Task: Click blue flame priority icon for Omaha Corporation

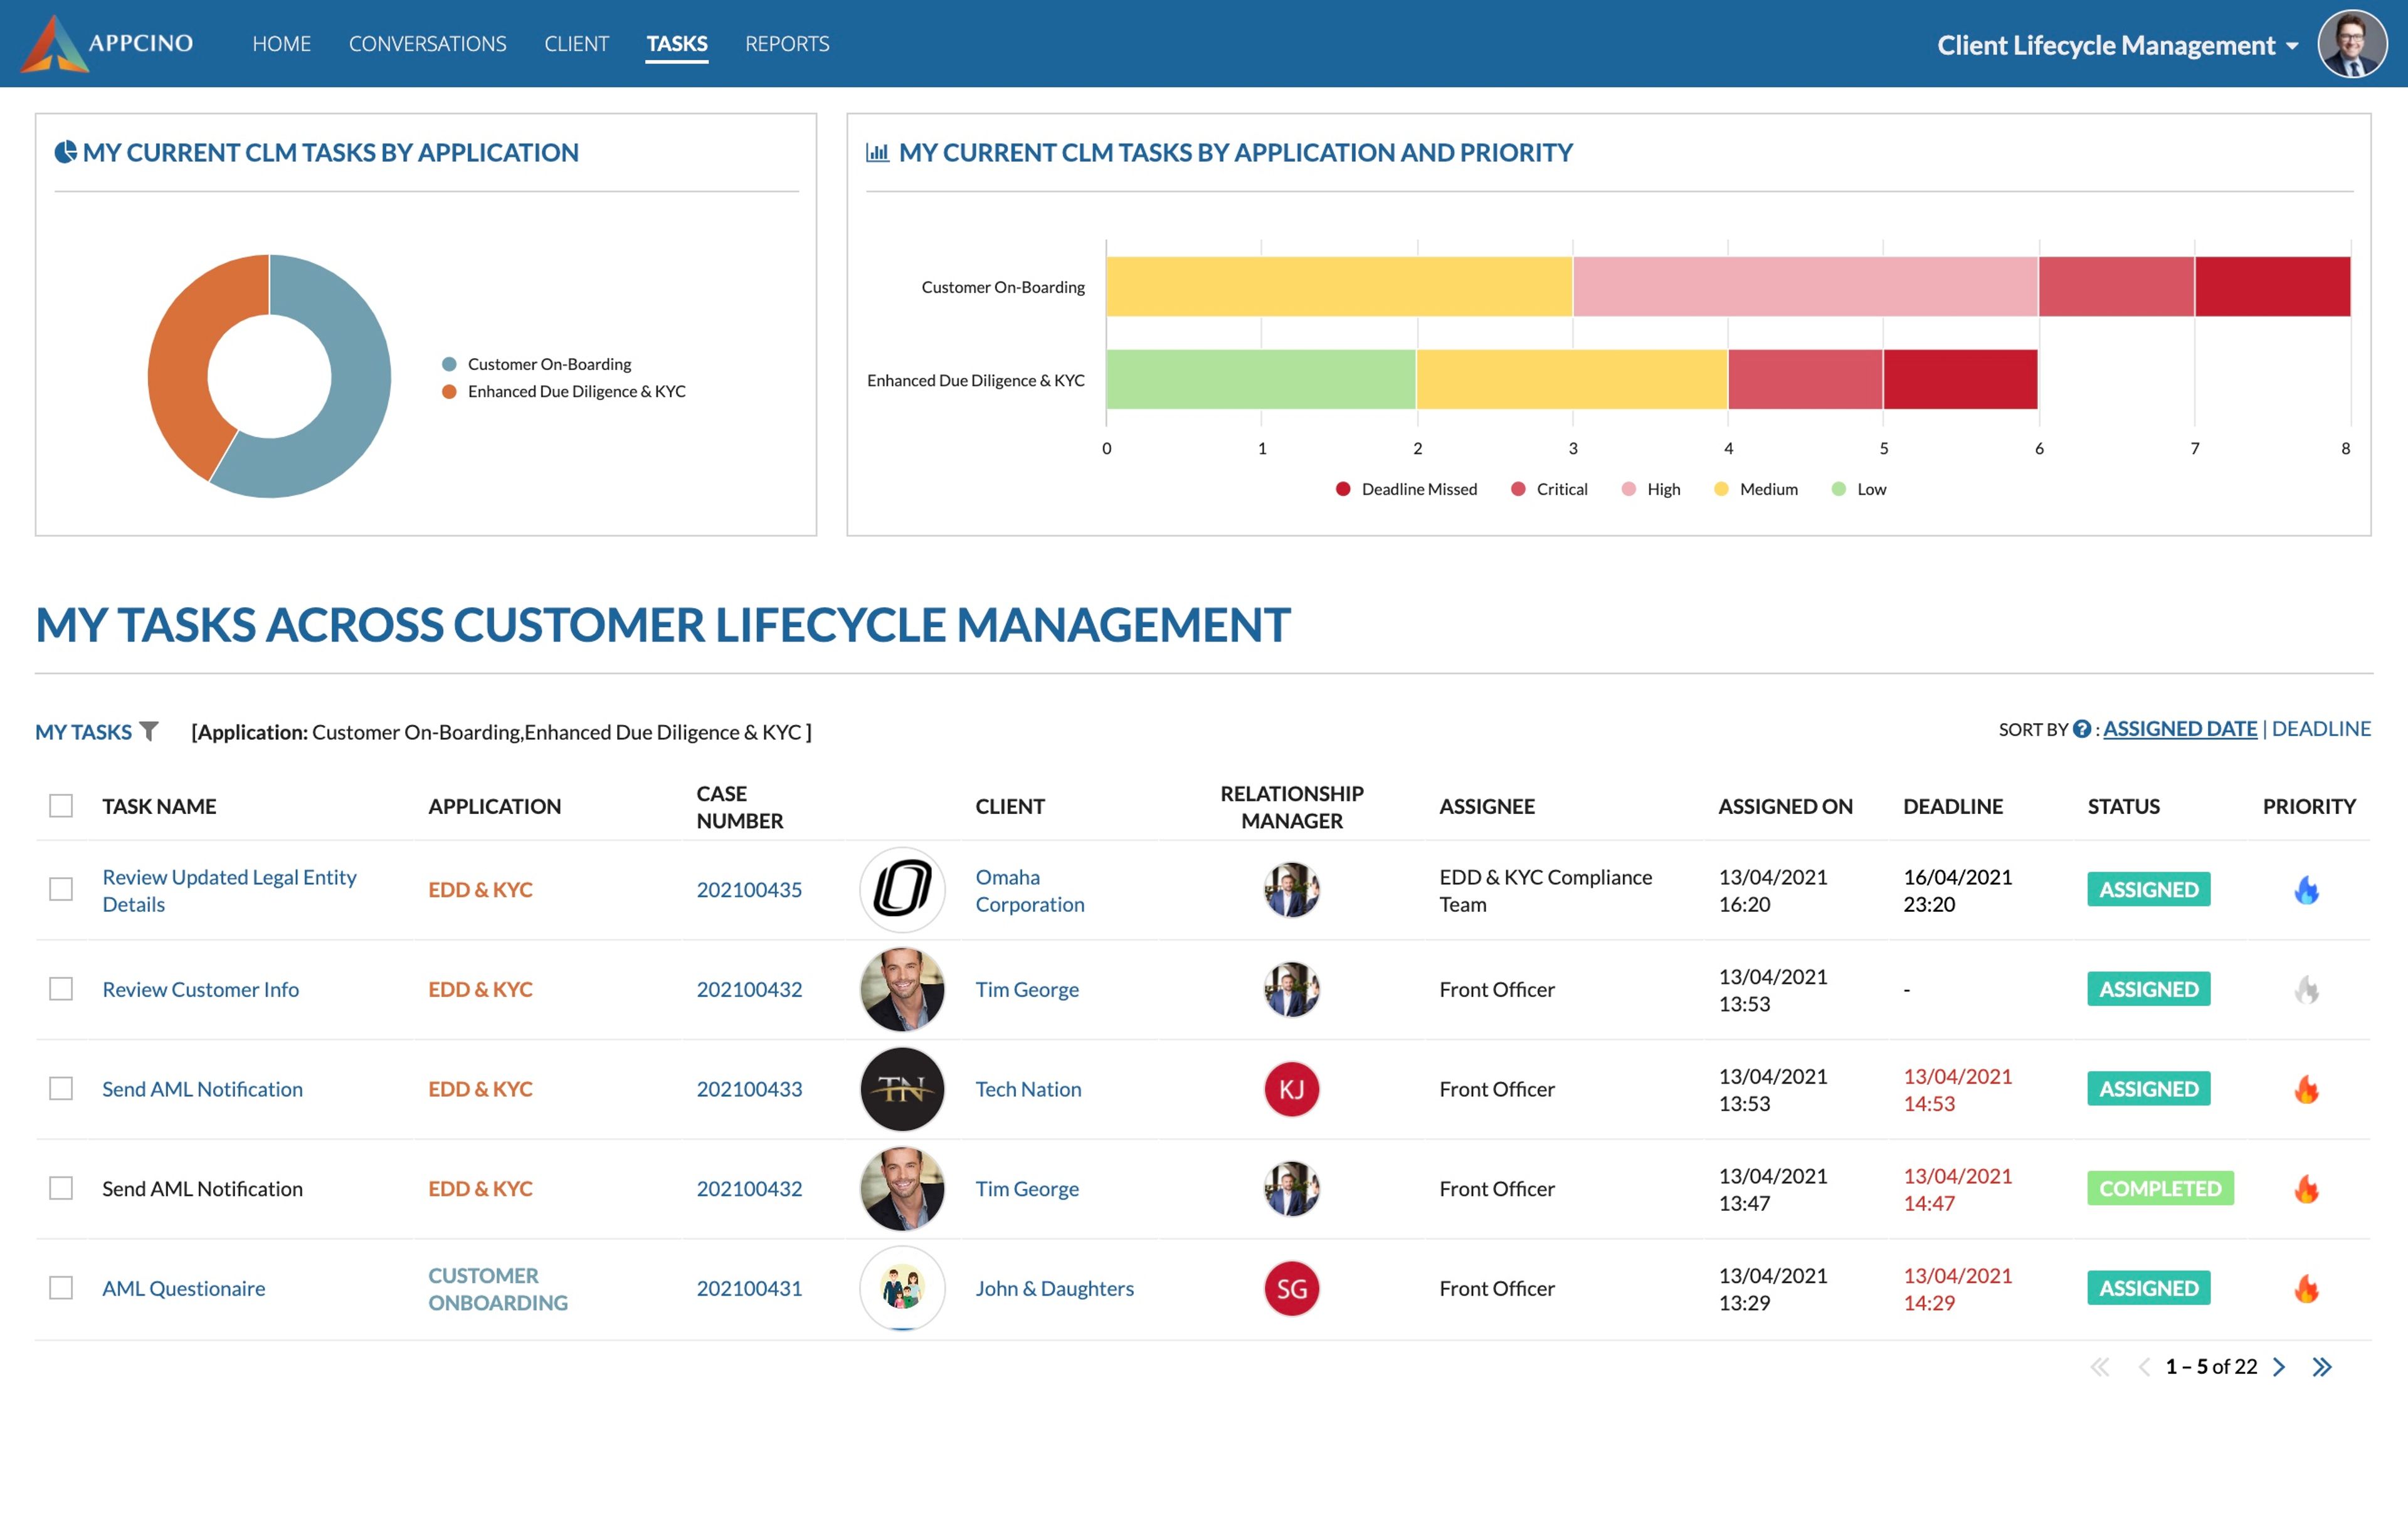Action: (x=2306, y=889)
